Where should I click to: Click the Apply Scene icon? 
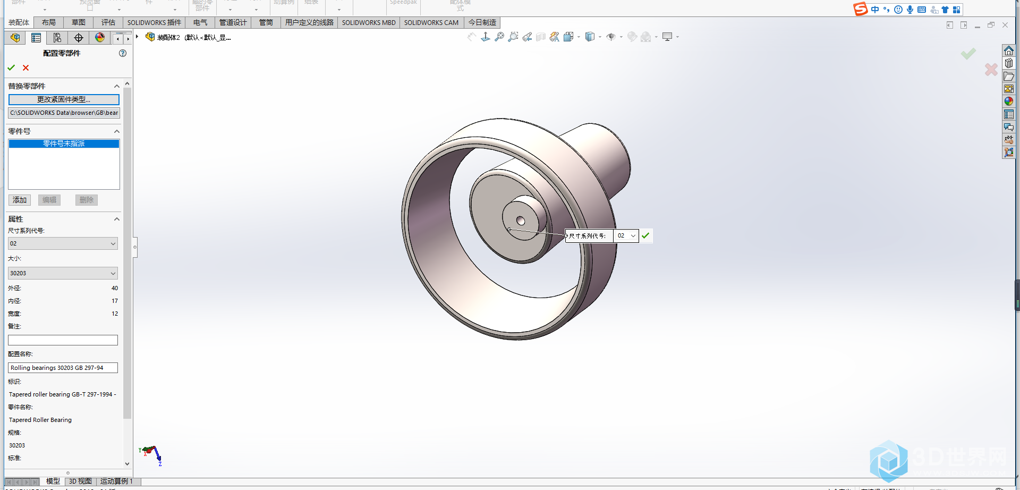tap(645, 37)
